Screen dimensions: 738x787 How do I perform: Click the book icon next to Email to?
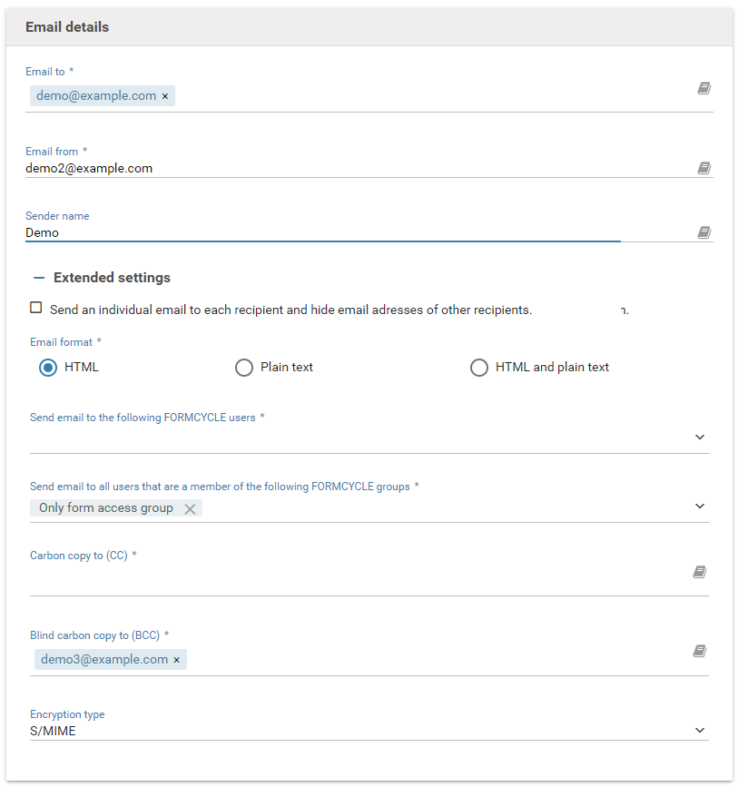tap(704, 88)
